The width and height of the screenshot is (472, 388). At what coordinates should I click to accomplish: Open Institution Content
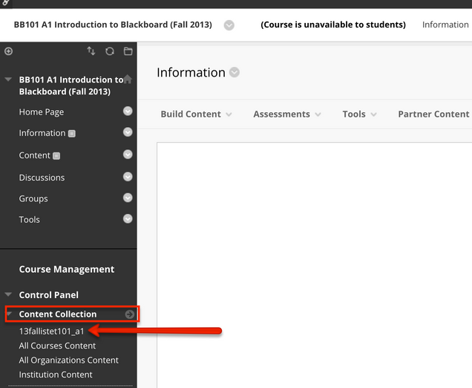pyautogui.click(x=56, y=375)
